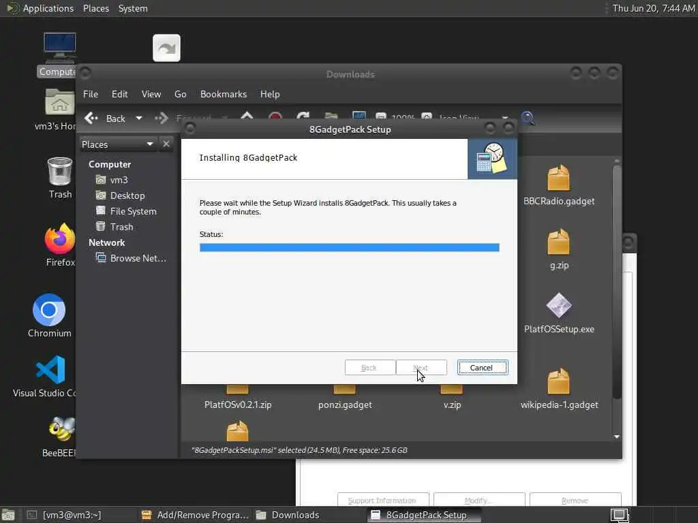This screenshot has width=698, height=523.
Task: Open the File menu in Downloads
Action: point(91,94)
